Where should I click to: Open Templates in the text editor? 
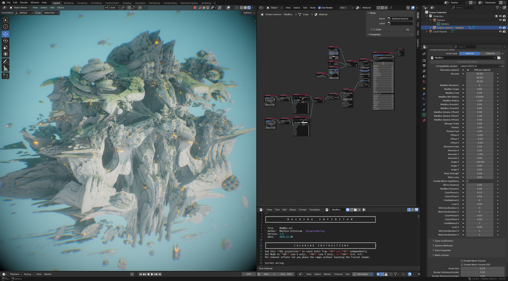coord(314,209)
